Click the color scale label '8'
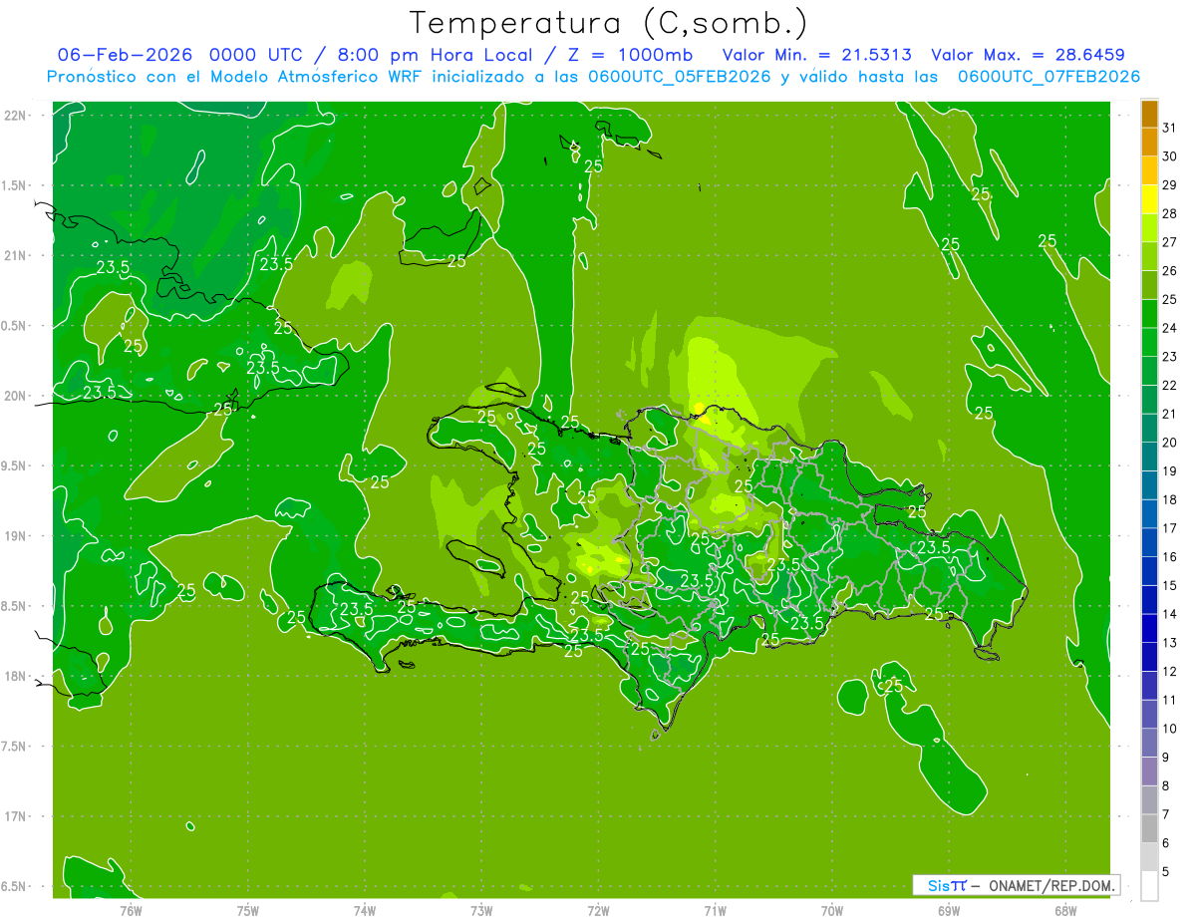Screen dimensions: 1196x924 point(1166,785)
